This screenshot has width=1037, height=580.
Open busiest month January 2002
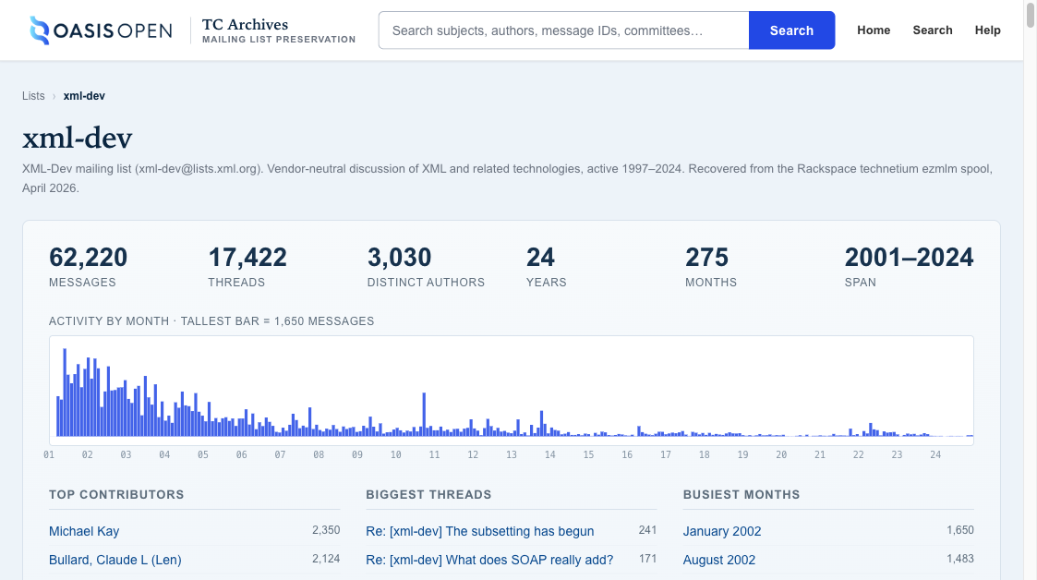(x=722, y=531)
